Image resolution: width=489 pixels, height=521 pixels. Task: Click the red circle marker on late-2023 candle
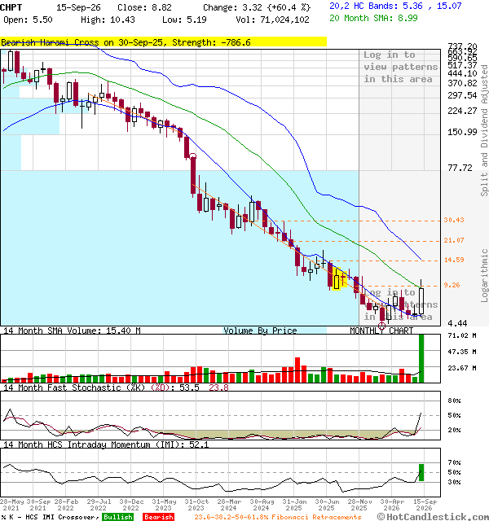[x=192, y=156]
